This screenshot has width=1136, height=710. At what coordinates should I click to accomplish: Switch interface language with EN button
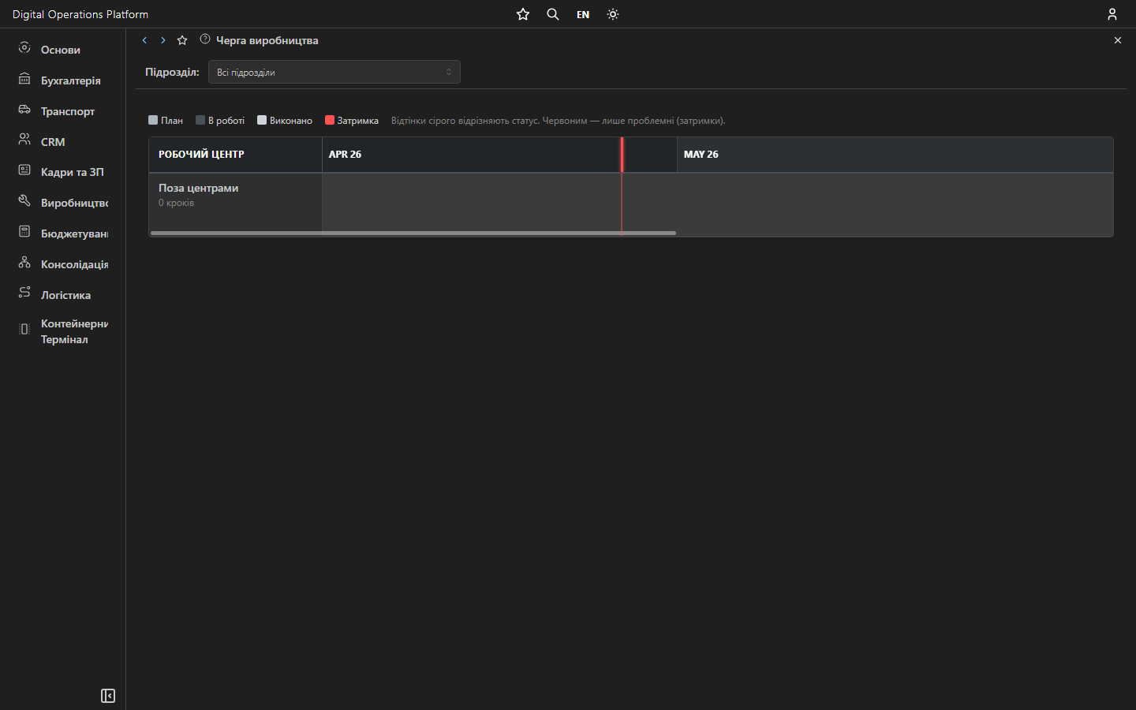[x=583, y=14]
